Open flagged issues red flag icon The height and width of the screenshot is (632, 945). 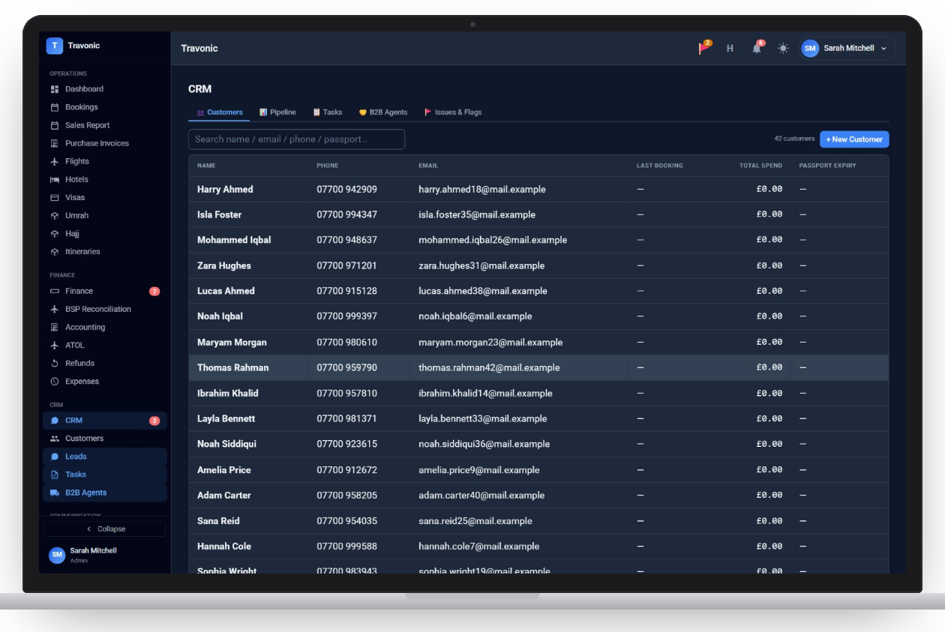click(x=704, y=48)
